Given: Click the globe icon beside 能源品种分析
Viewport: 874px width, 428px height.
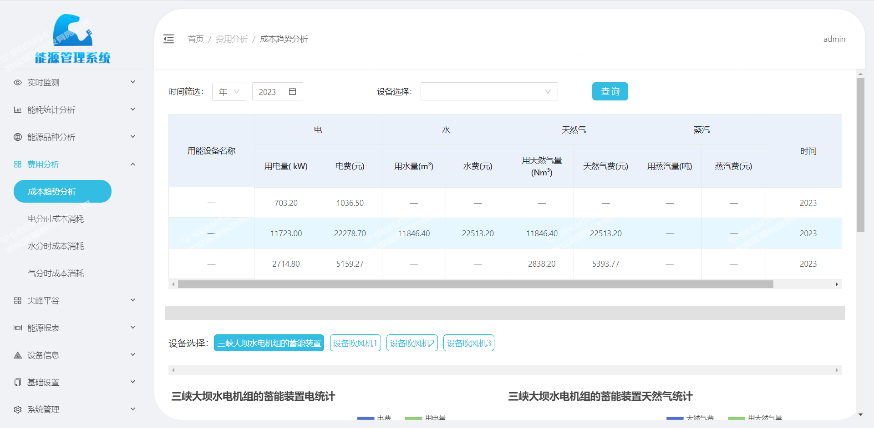Looking at the screenshot, I should pyautogui.click(x=18, y=137).
